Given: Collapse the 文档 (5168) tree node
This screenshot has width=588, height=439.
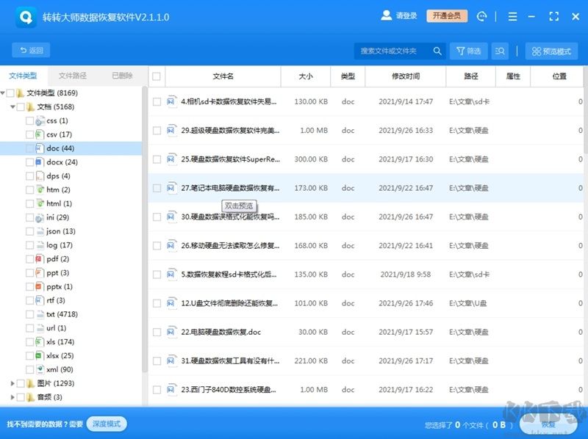Looking at the screenshot, I should [x=12, y=107].
